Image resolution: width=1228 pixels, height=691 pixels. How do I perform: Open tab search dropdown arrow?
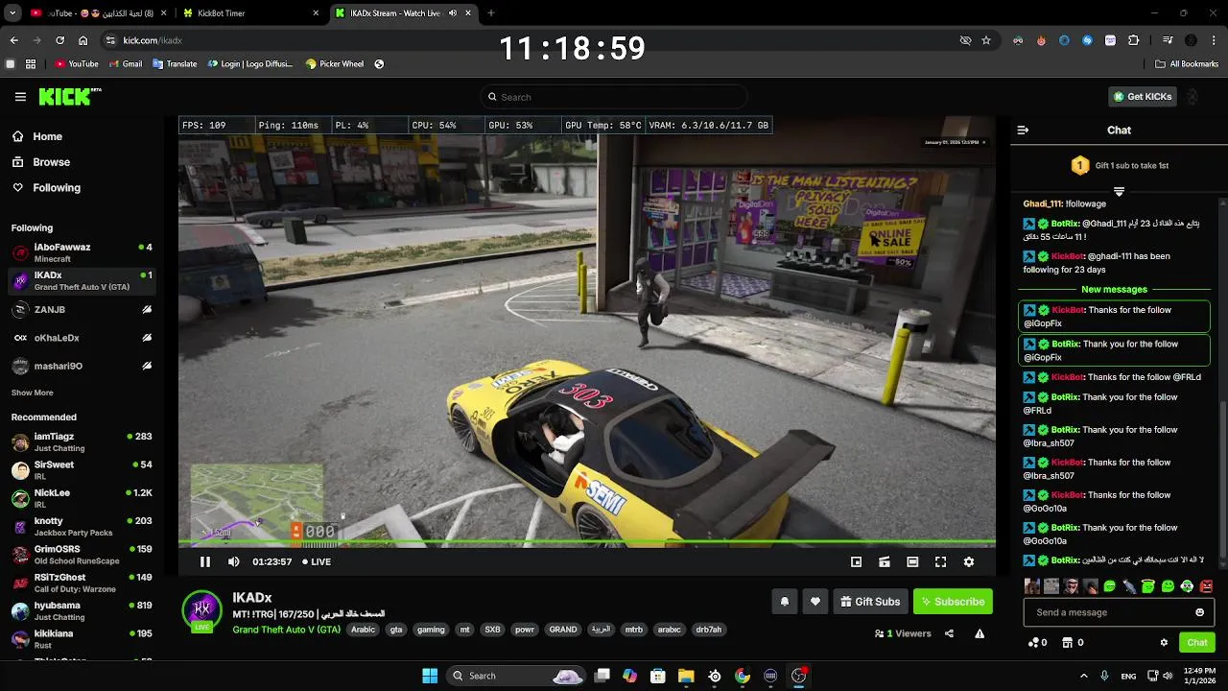click(12, 13)
